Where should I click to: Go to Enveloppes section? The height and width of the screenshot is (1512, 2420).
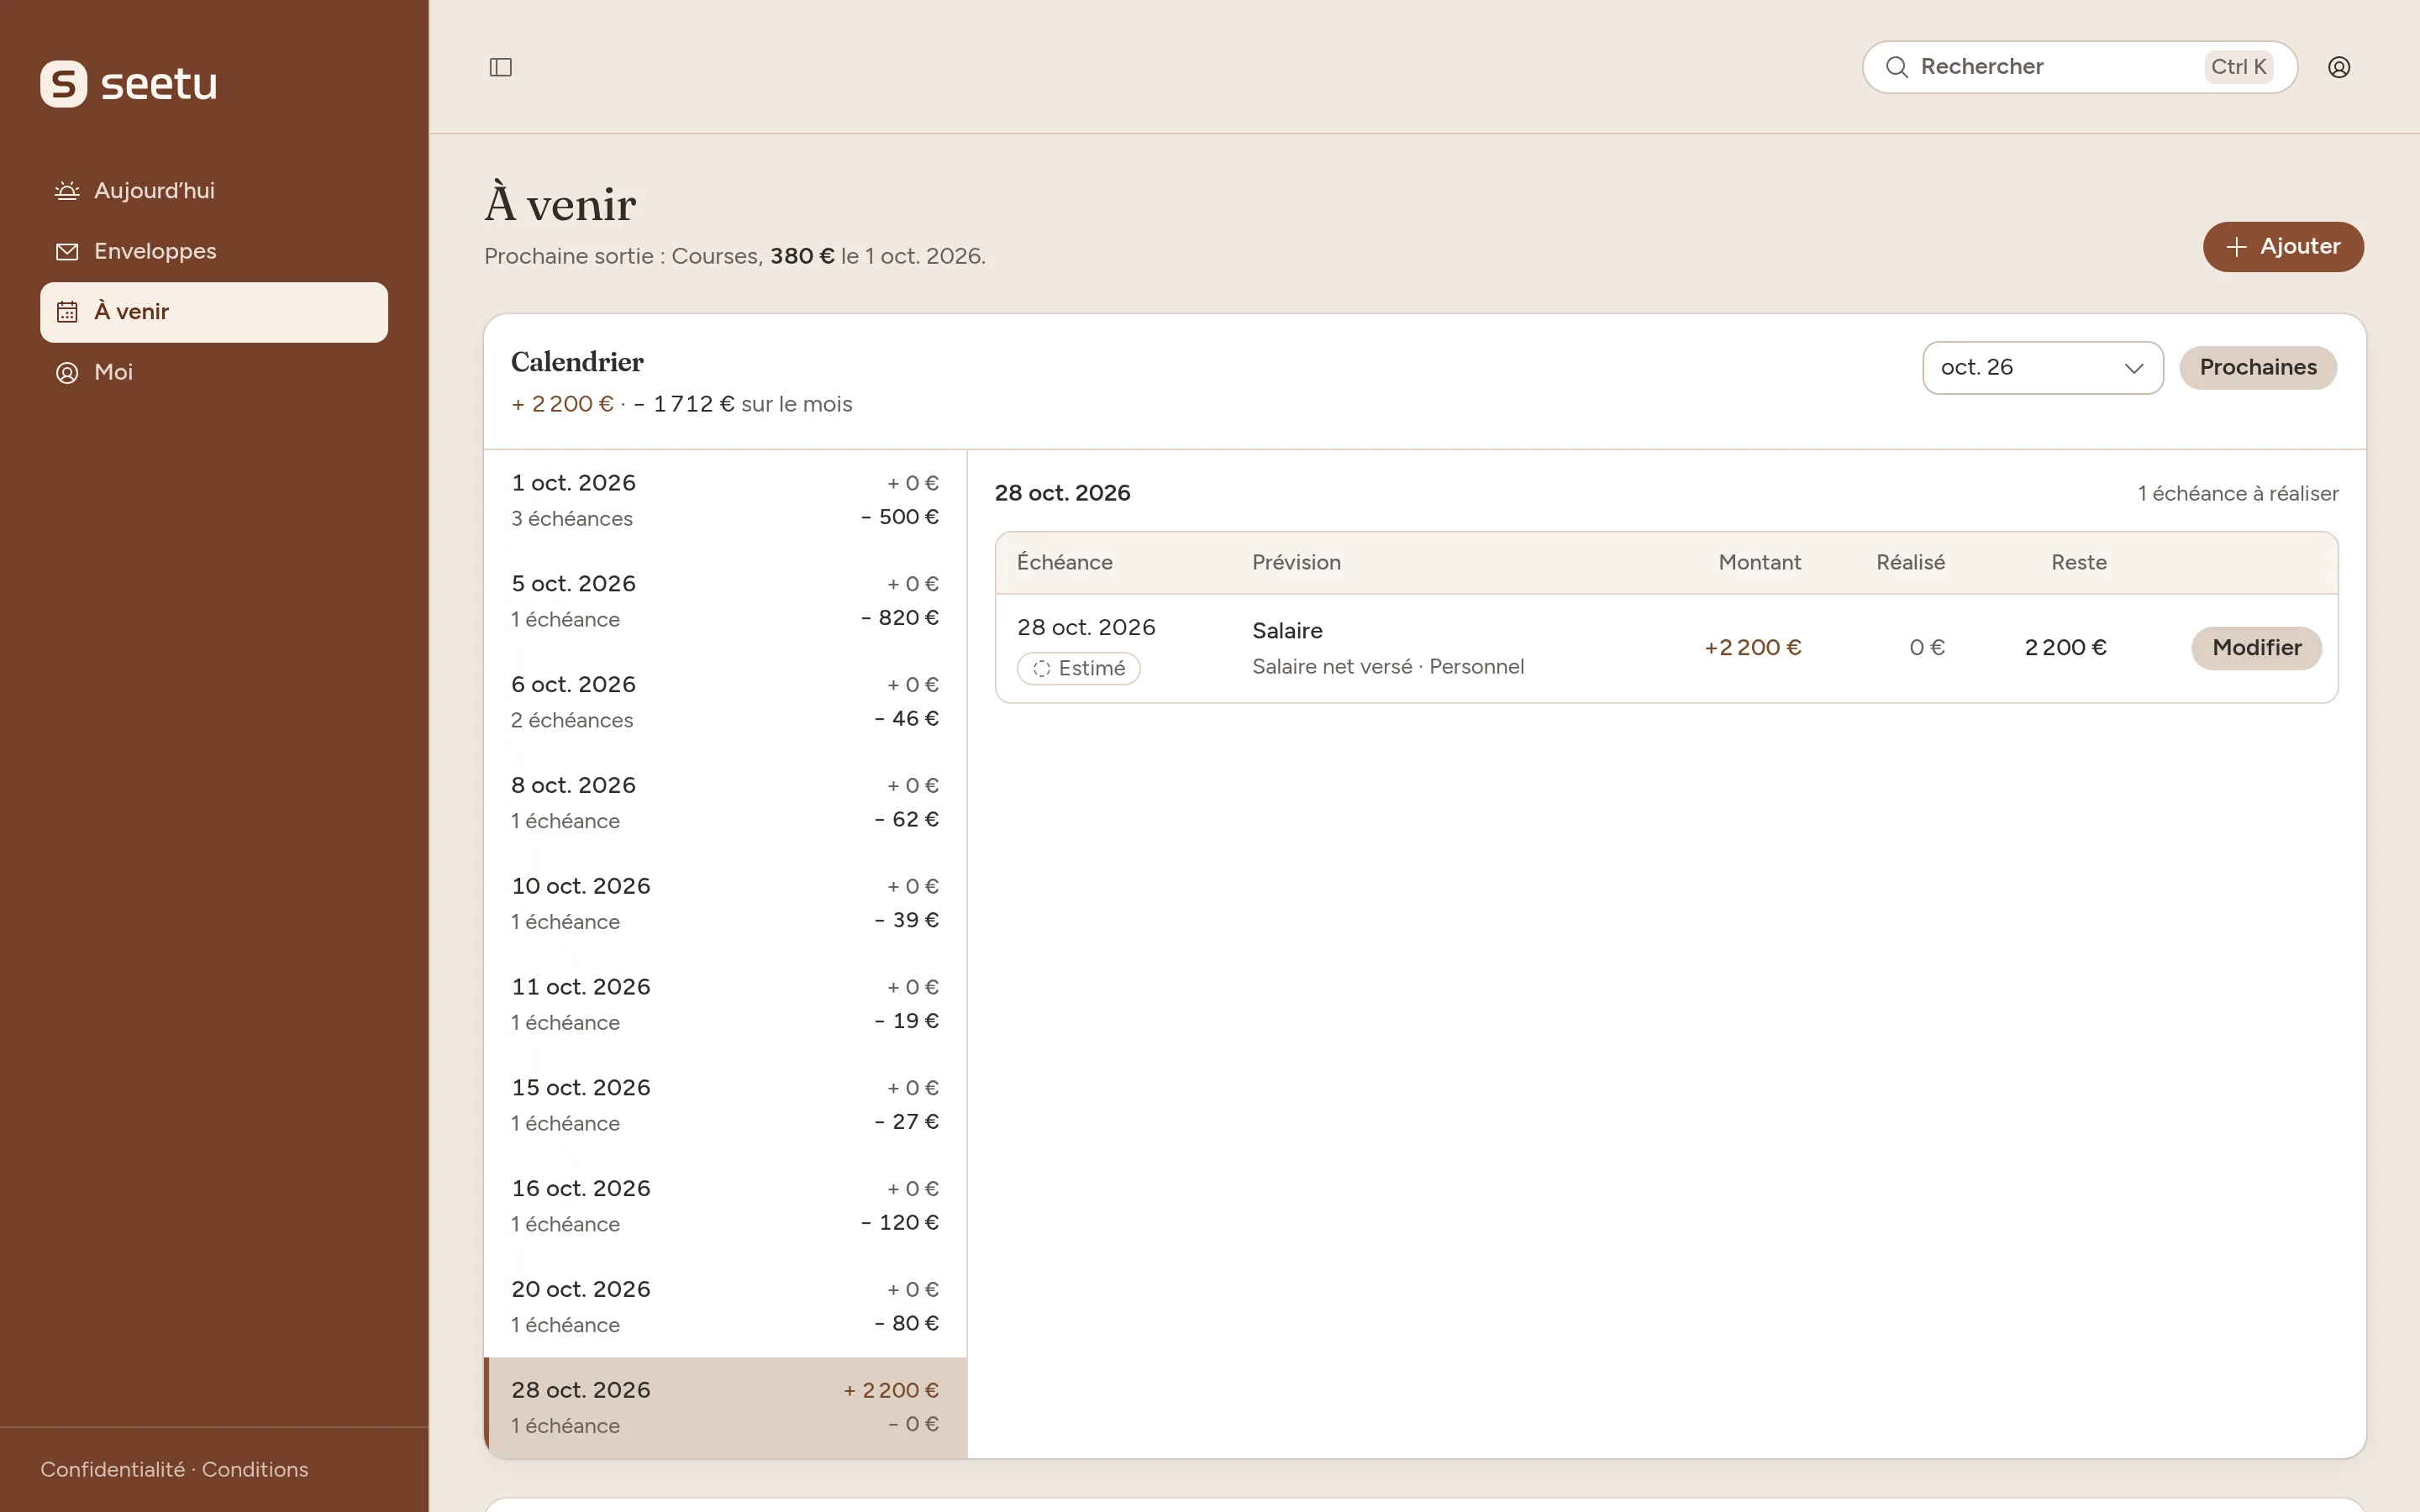214,251
